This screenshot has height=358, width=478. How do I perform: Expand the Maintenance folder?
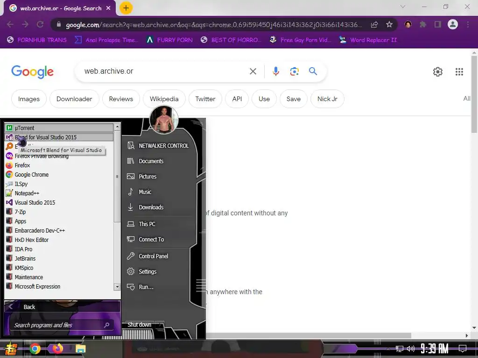tap(59, 277)
